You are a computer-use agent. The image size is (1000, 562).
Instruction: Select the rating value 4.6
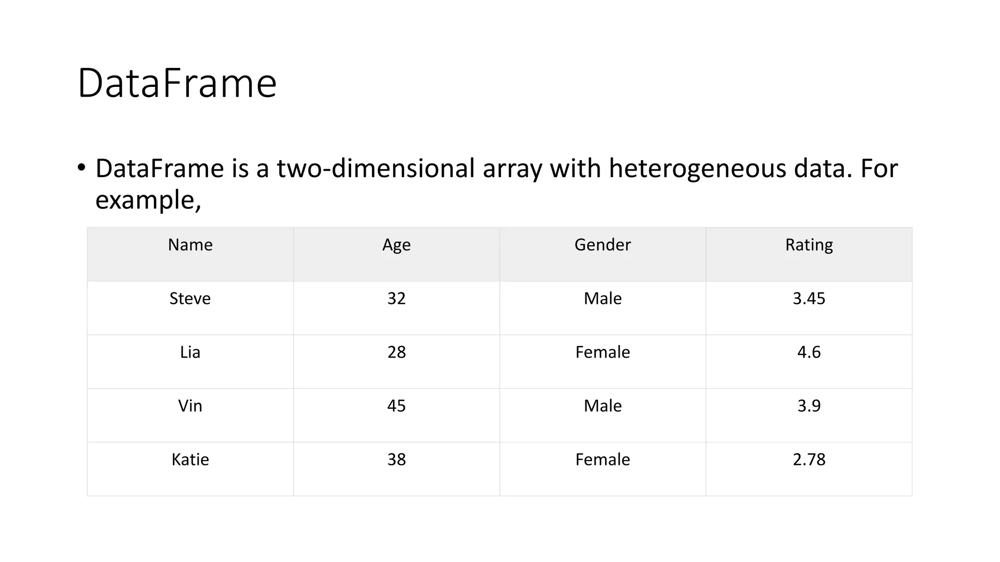click(809, 352)
